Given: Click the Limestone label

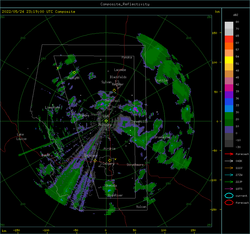Looking at the screenshot, I should pyautogui.click(x=52, y=107).
